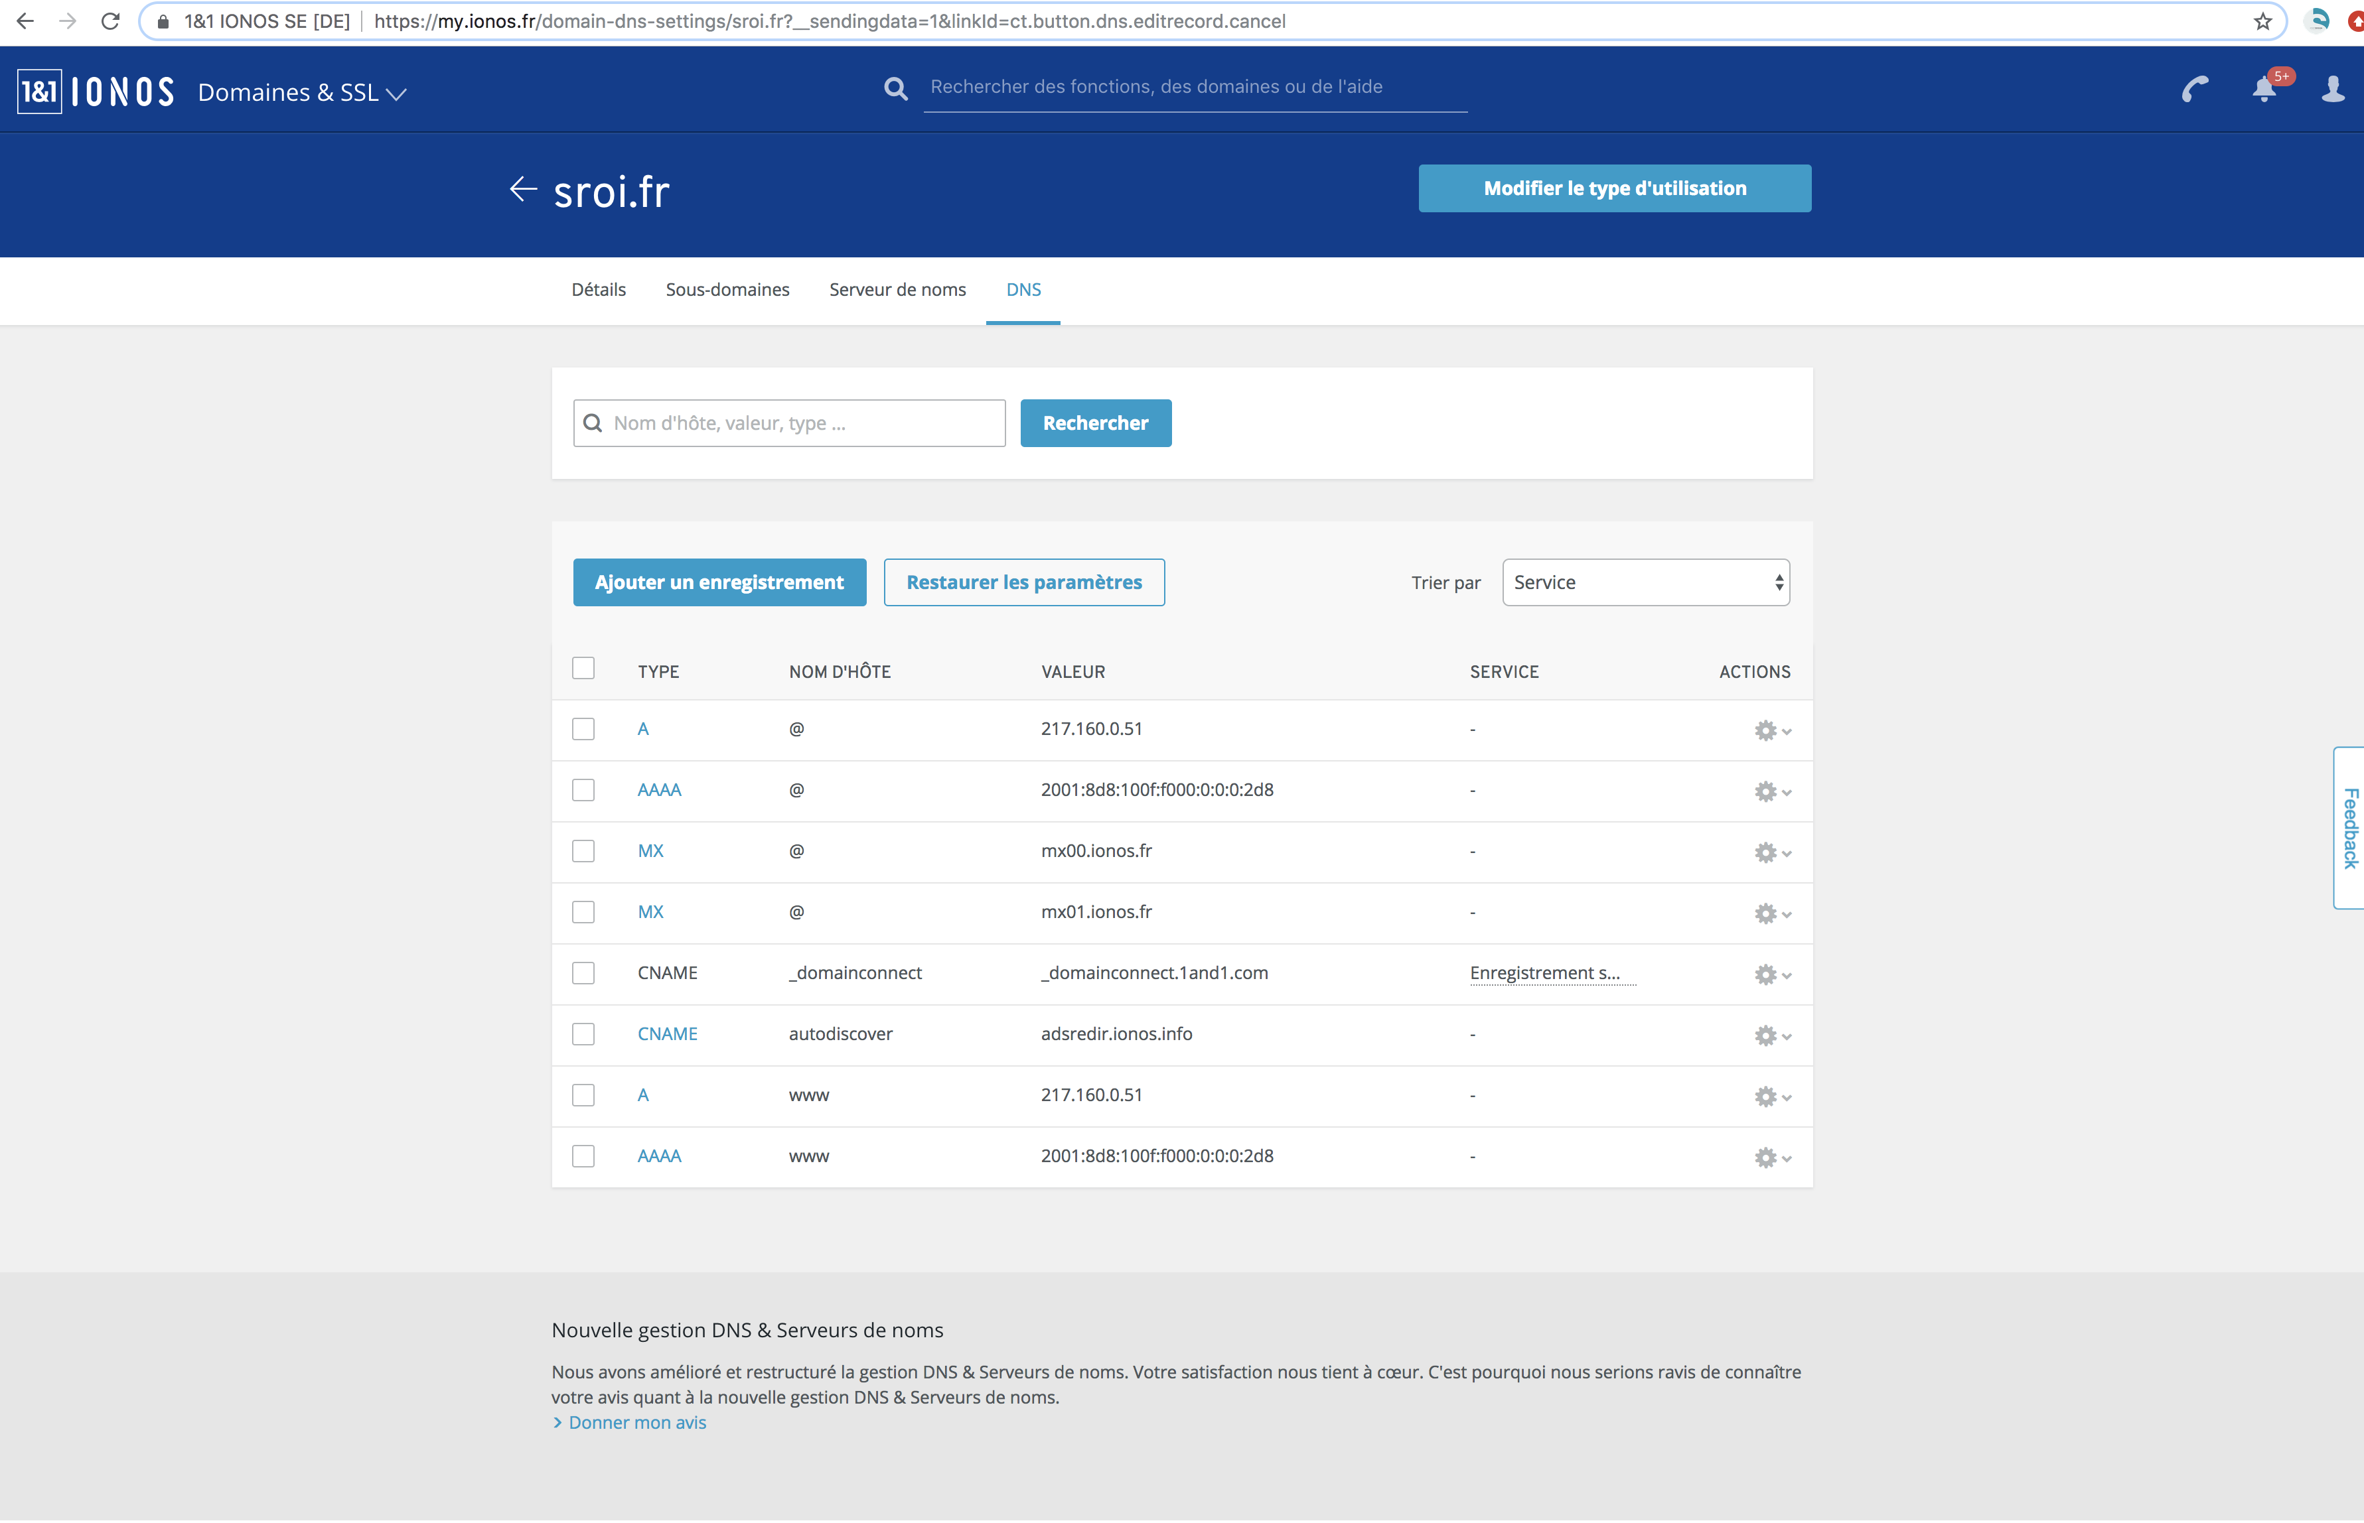The width and height of the screenshot is (2364, 1523).
Task: Click the back arrow beside sroi.fr
Action: tap(522, 189)
